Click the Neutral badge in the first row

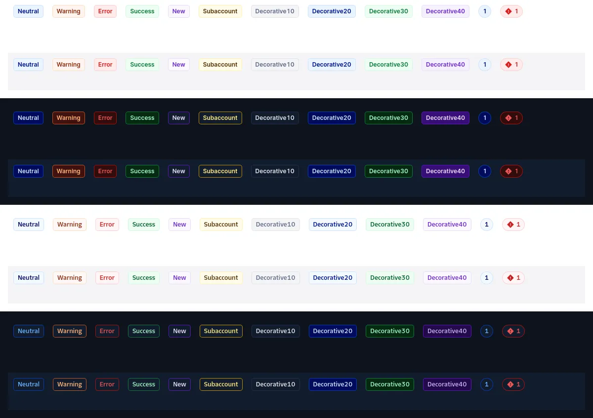pos(28,11)
